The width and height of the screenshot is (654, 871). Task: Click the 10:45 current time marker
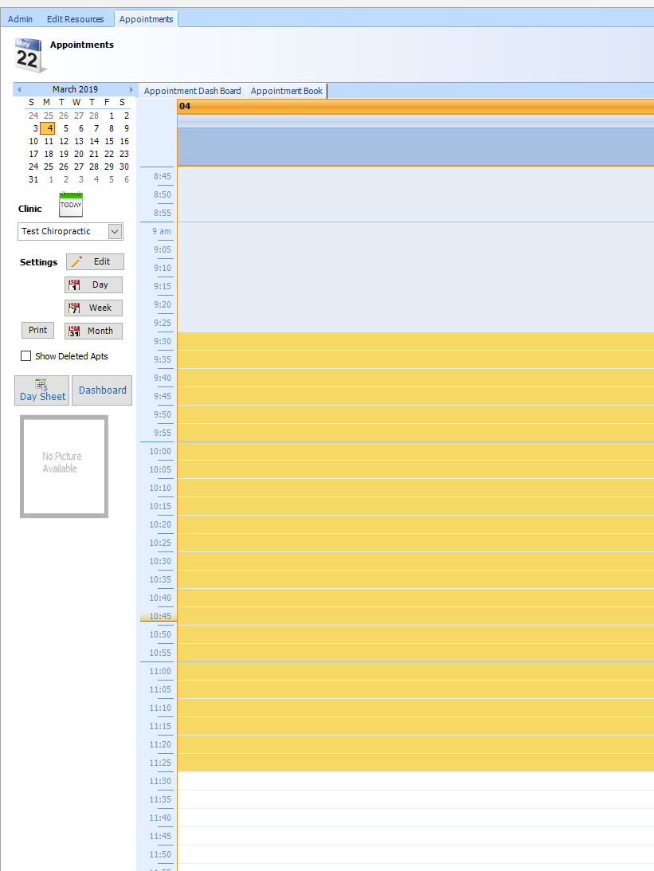[160, 616]
